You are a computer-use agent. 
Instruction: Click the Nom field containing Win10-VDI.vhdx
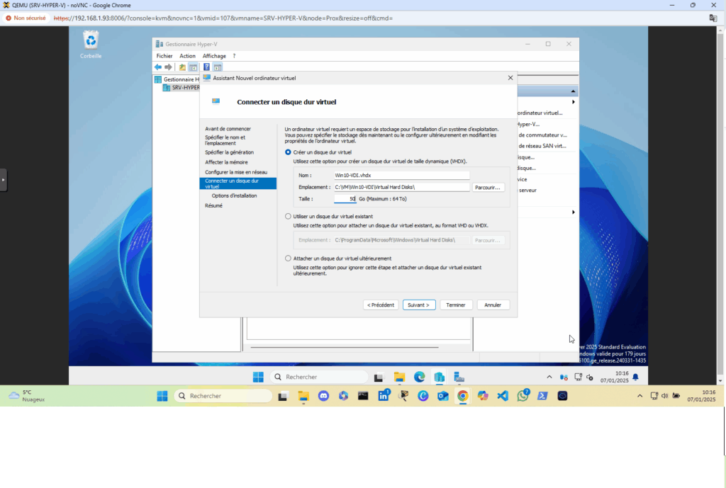pos(401,176)
